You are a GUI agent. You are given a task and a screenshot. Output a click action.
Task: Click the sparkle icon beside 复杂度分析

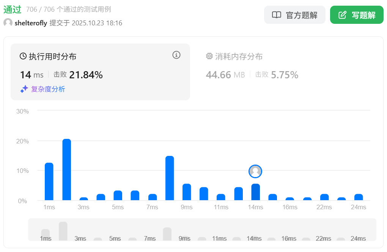[24, 89]
